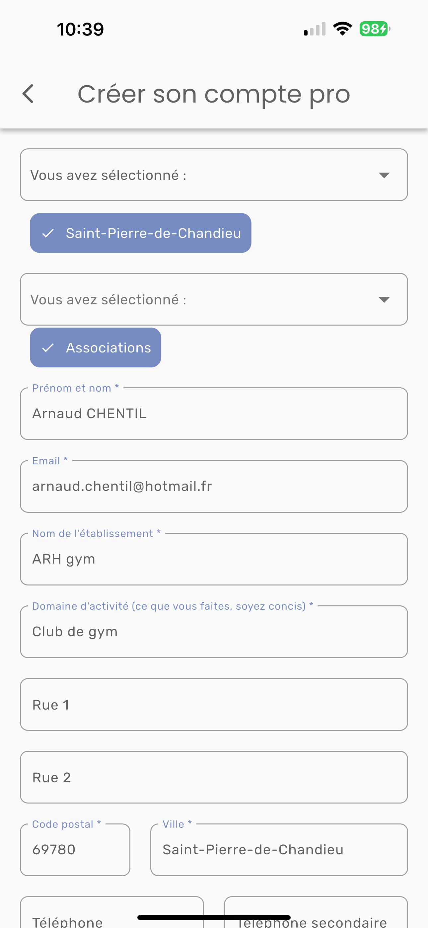Tap the cellular signal bars icon

(315, 29)
